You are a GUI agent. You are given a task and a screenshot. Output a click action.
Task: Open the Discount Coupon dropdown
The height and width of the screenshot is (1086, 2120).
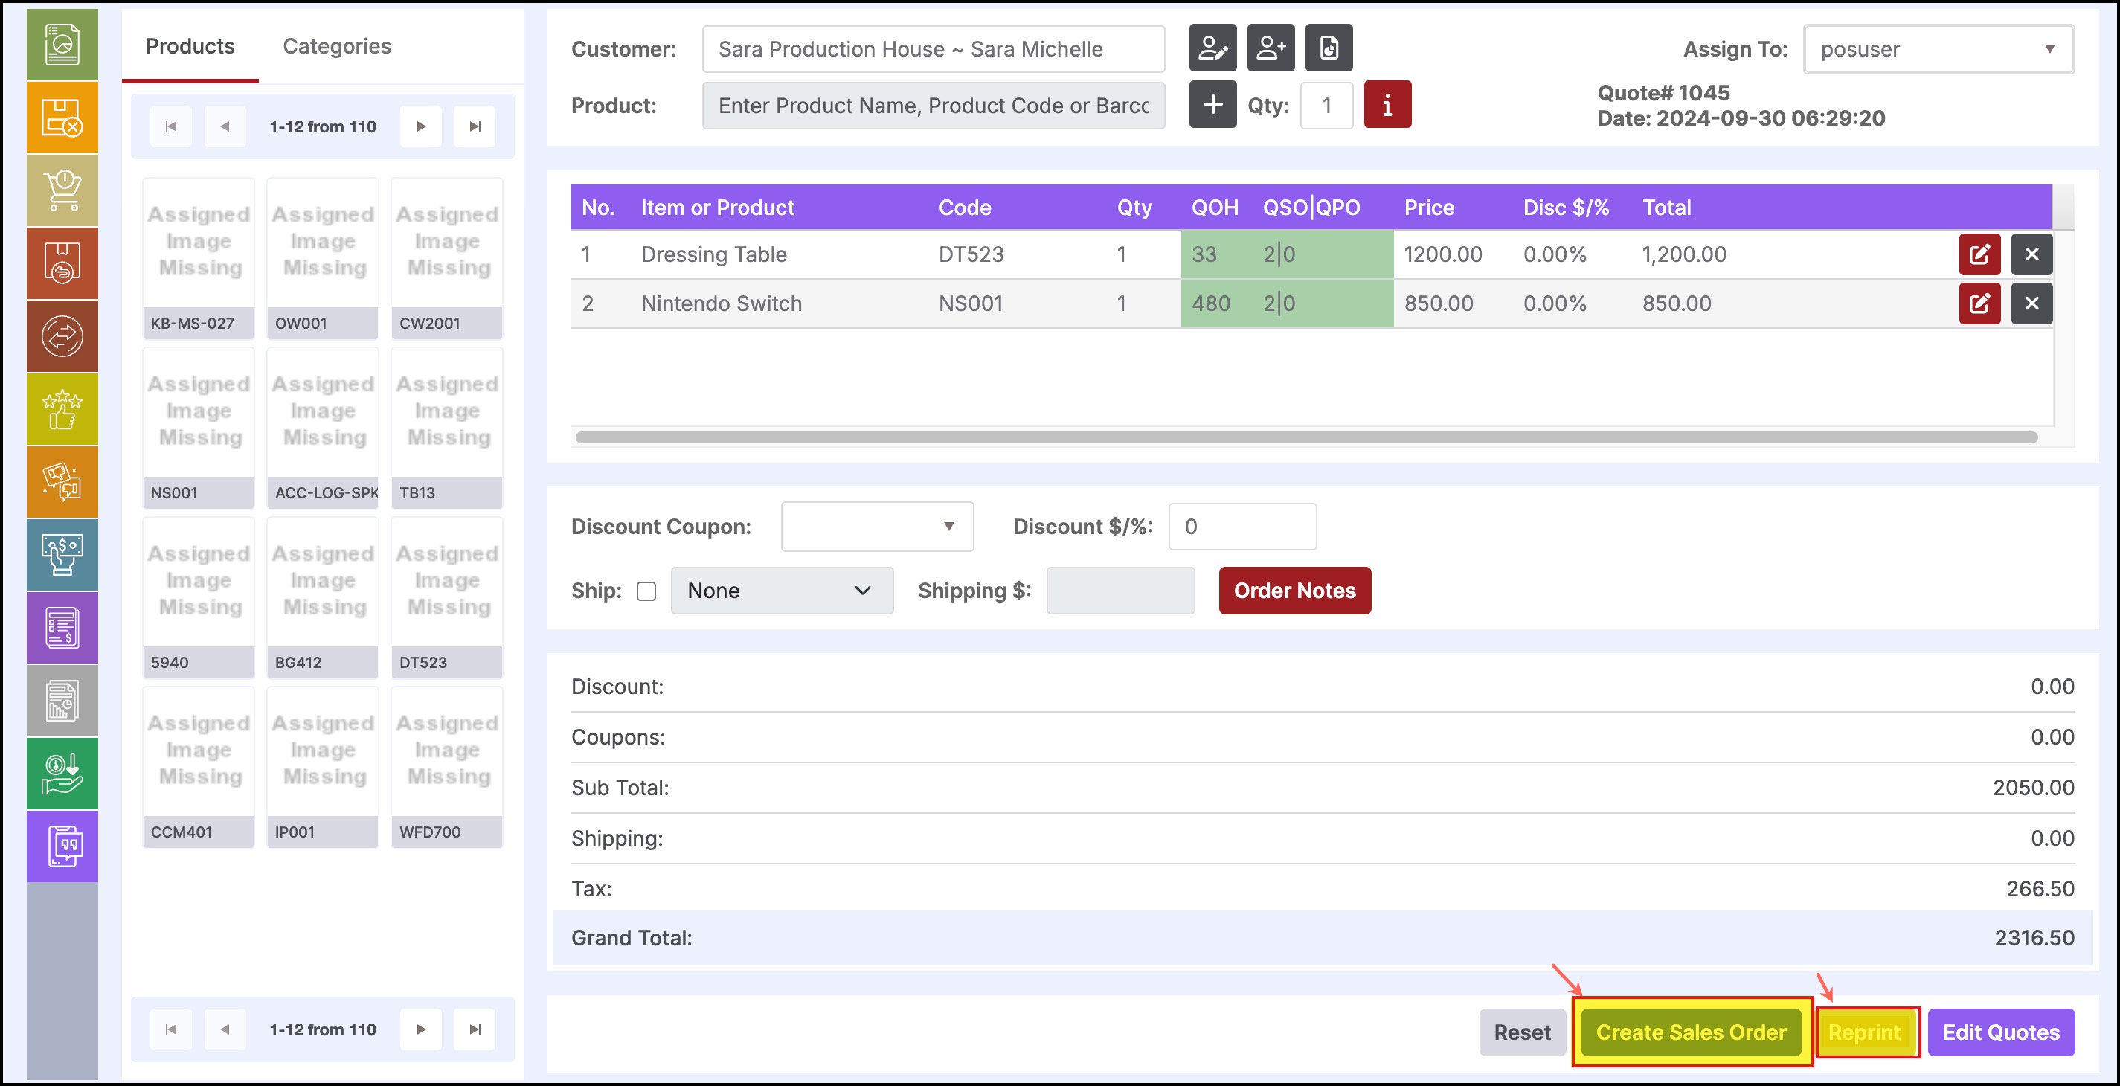[877, 527]
